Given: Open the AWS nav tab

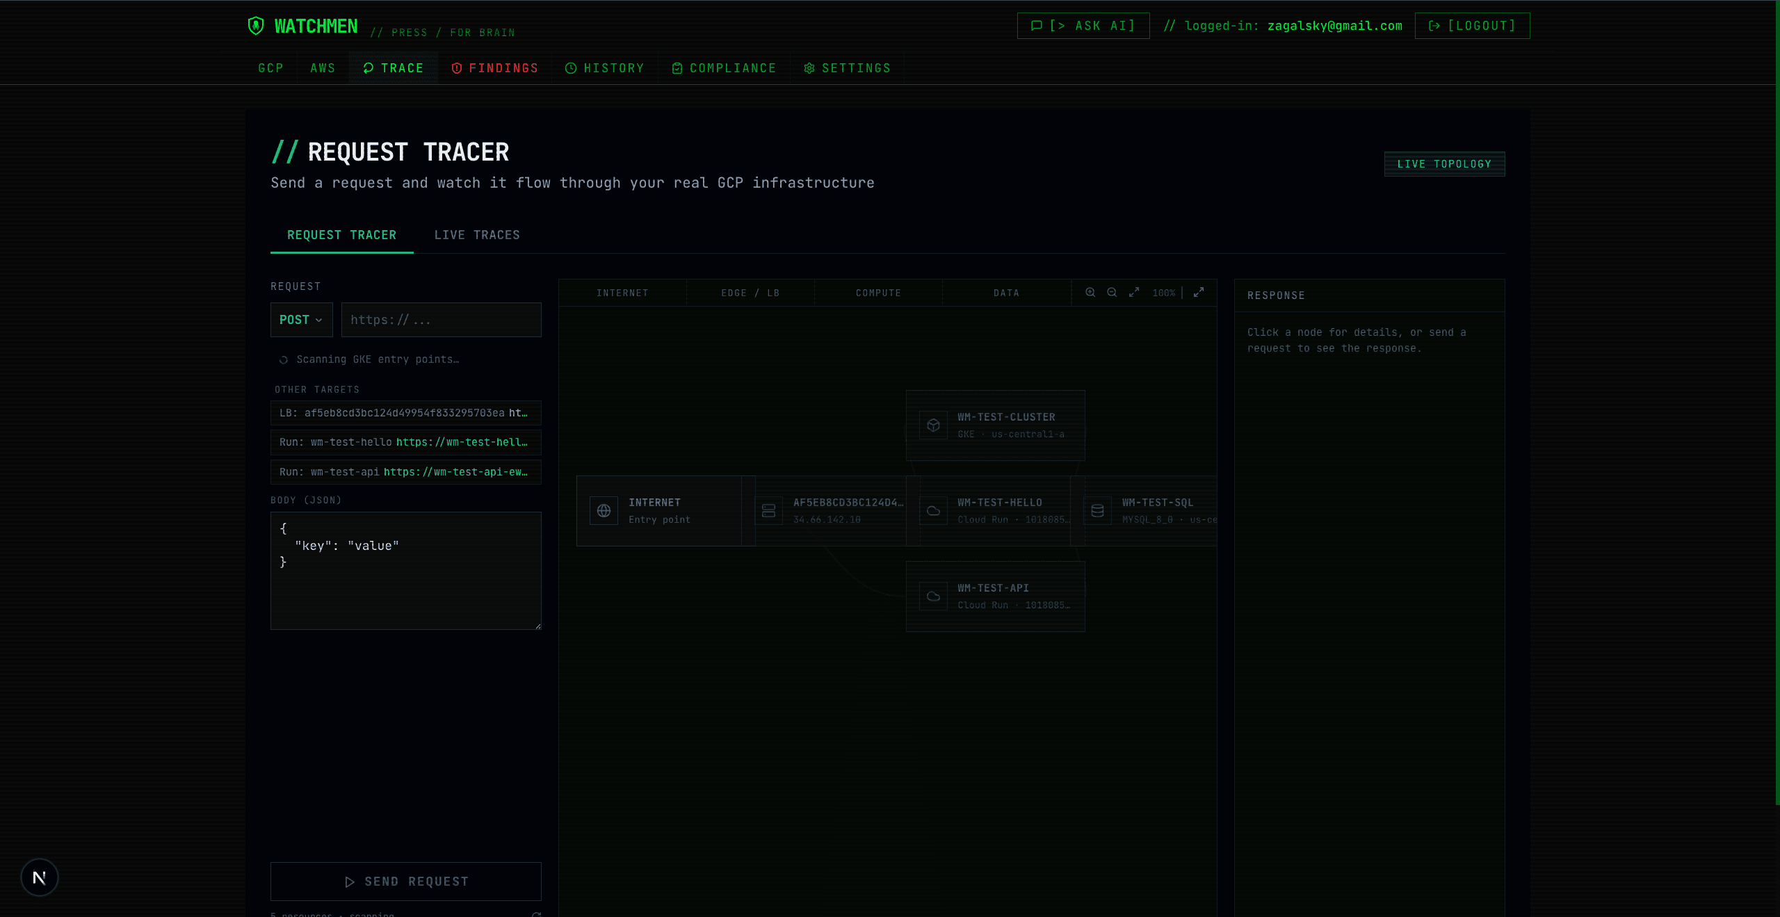Looking at the screenshot, I should [x=323, y=68].
